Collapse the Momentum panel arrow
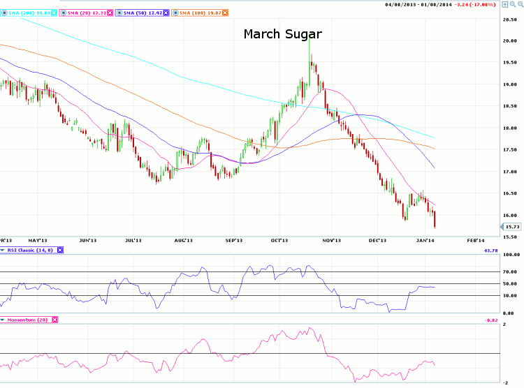Screen dimensions: 524x388 coord(3,320)
